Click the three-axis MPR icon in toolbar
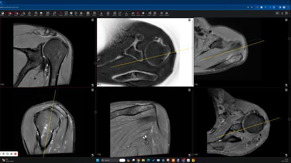291x163 pixels. tap(126, 13)
